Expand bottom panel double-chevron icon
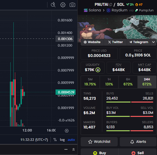This screenshot has height=155, width=157. (74, 149)
